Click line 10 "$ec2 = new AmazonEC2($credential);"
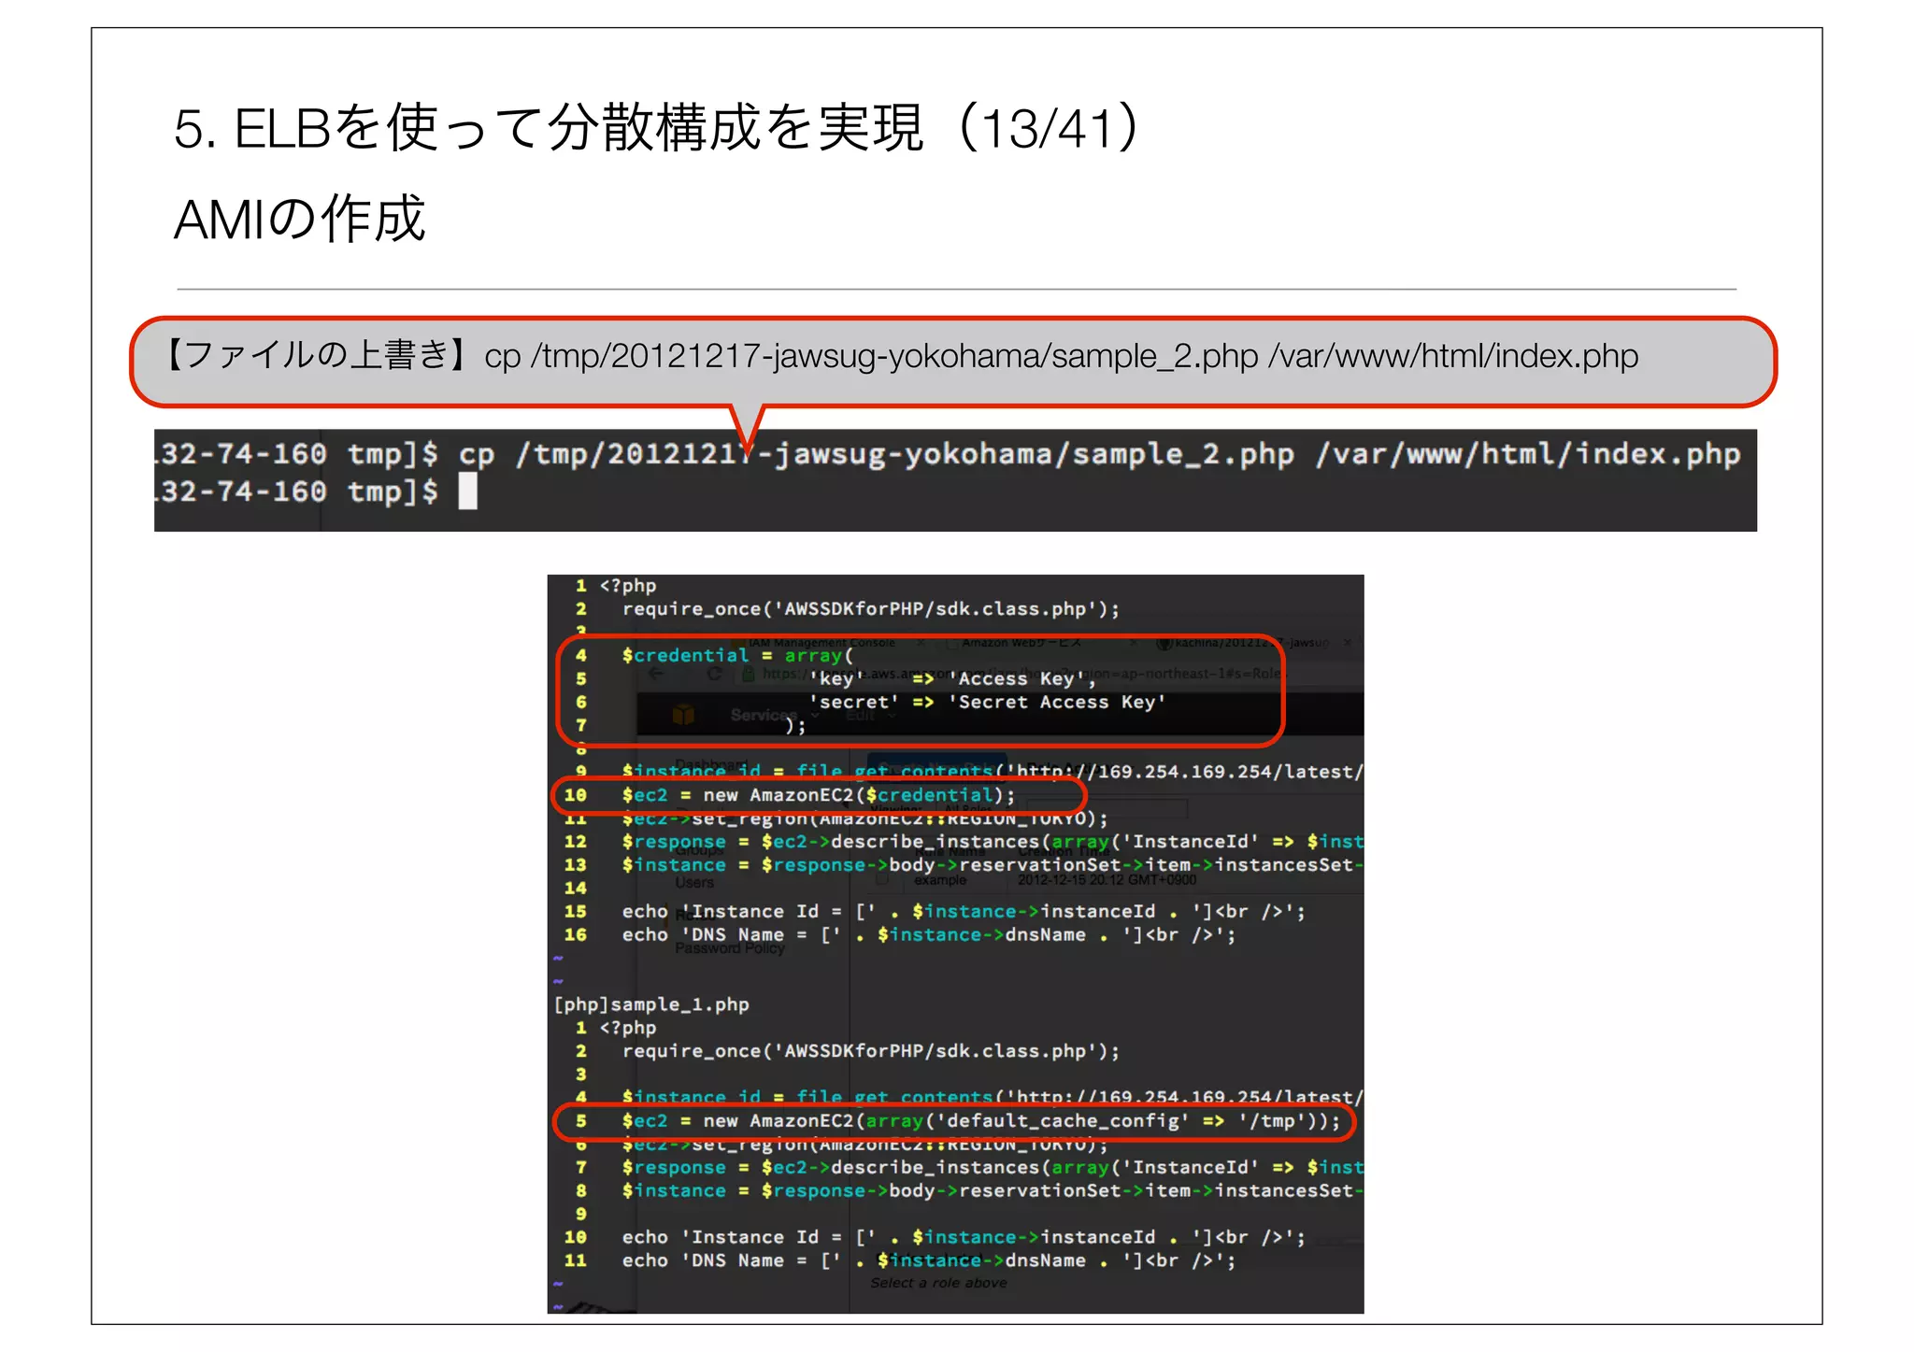The height and width of the screenshot is (1352, 1914). point(818,795)
